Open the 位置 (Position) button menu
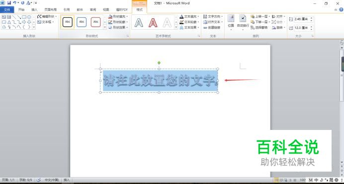The width and height of the screenshot is (344, 184). click(x=231, y=22)
